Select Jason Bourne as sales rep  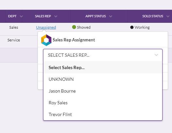coord(103,91)
